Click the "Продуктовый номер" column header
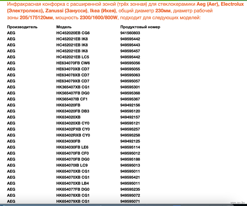Screen dimensions: 247x206 [x=140, y=27]
